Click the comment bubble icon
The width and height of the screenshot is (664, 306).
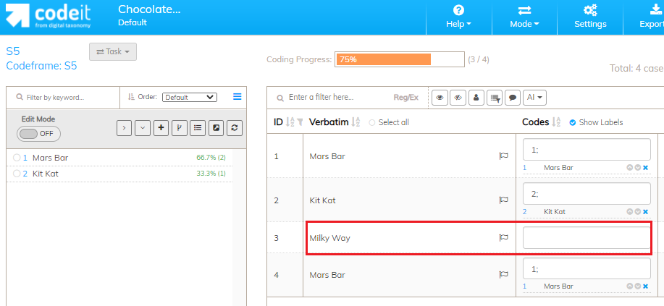click(x=513, y=98)
